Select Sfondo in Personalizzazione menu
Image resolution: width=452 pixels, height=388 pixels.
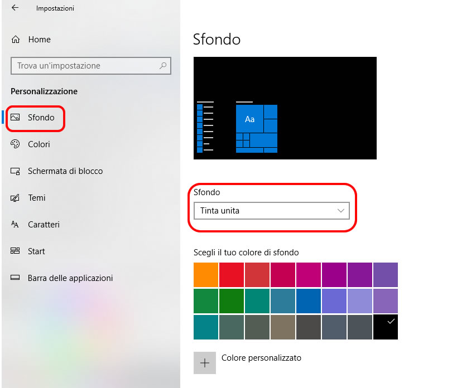click(41, 118)
